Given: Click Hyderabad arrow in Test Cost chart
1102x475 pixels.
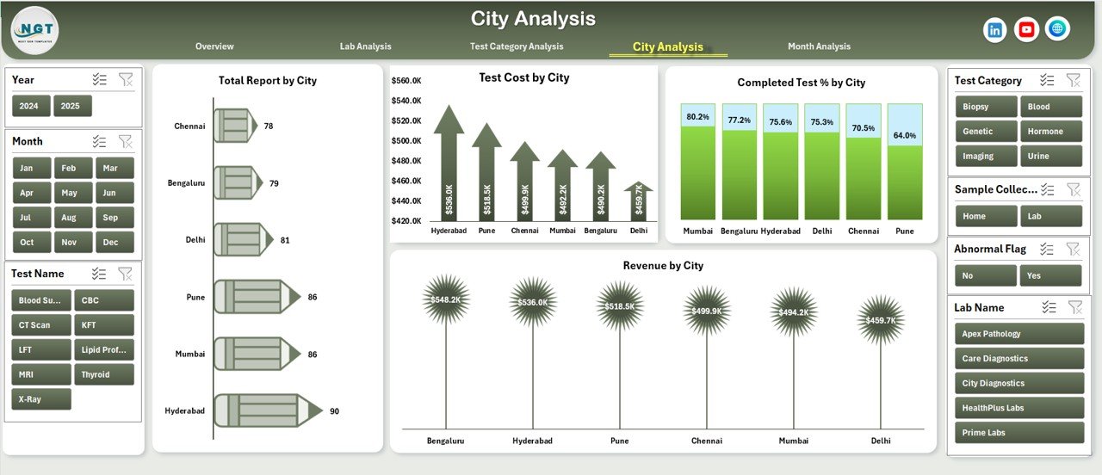Looking at the screenshot, I should (449, 163).
